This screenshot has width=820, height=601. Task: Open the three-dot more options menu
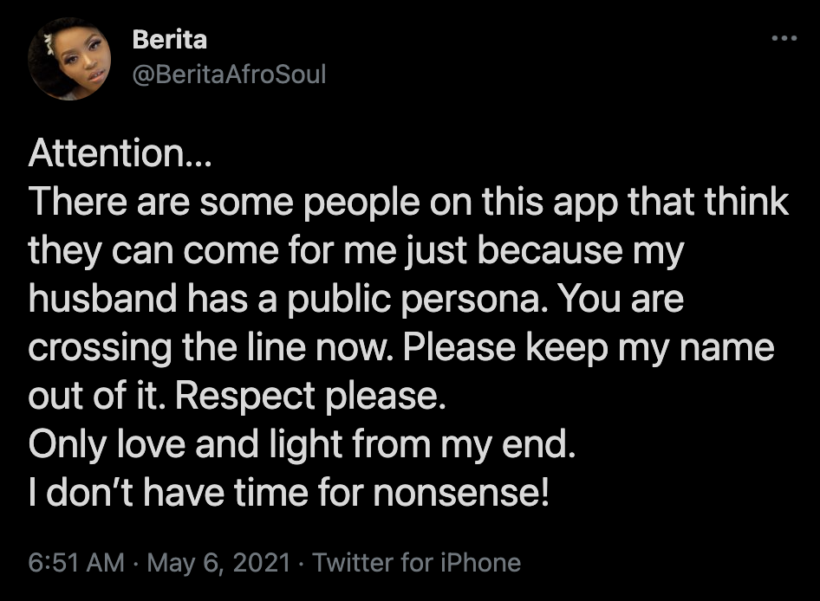pyautogui.click(x=784, y=37)
